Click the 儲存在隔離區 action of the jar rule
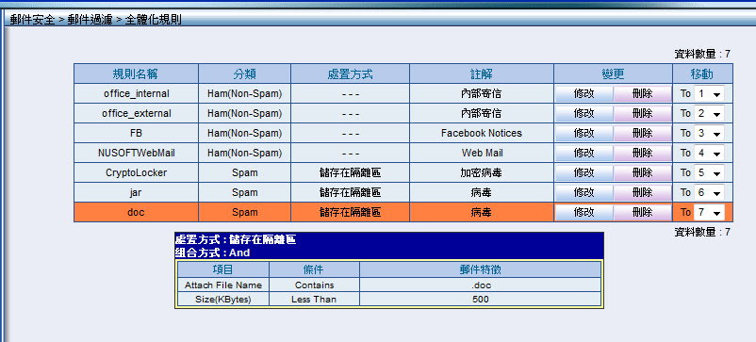Viewport: 756px width, 342px height. 350,192
